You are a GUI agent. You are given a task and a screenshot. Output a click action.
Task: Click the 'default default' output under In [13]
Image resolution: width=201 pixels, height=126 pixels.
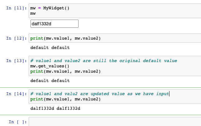50,81
